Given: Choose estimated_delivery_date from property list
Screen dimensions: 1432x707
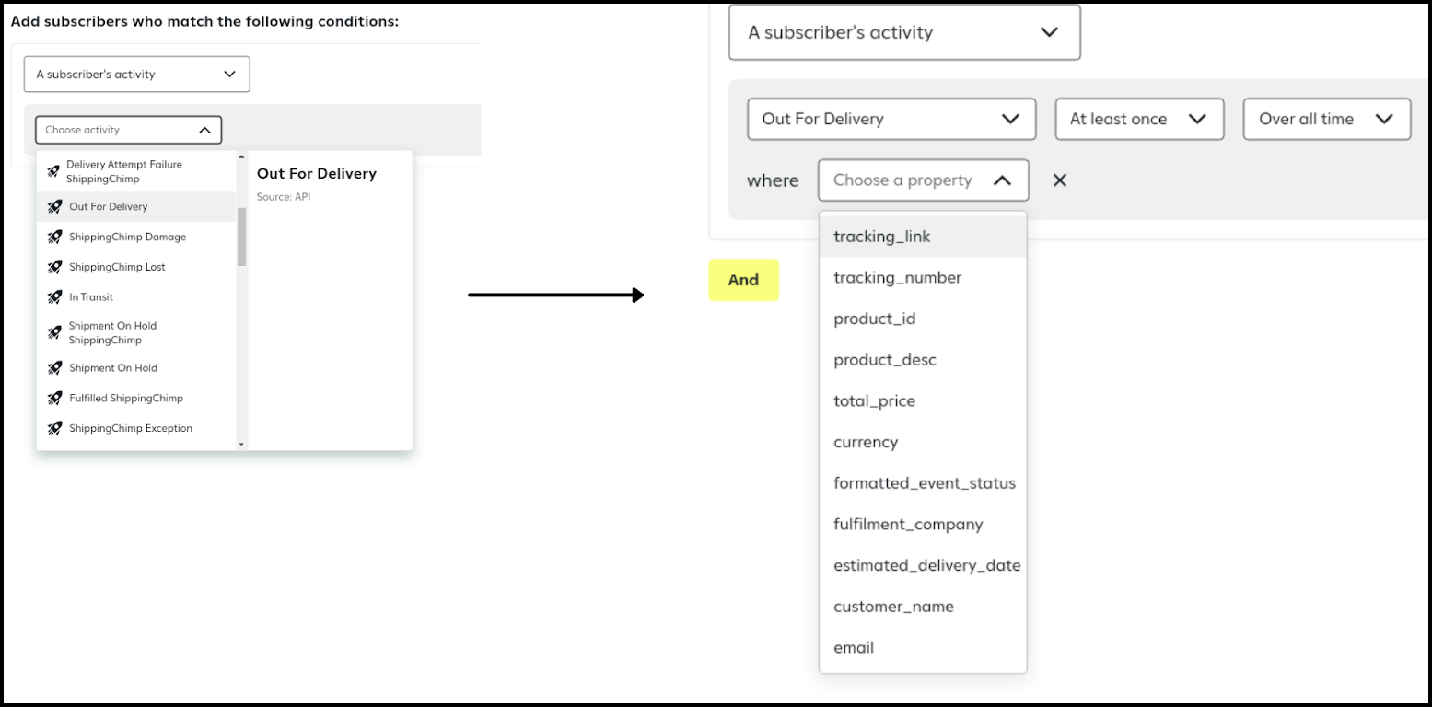Looking at the screenshot, I should (x=926, y=565).
